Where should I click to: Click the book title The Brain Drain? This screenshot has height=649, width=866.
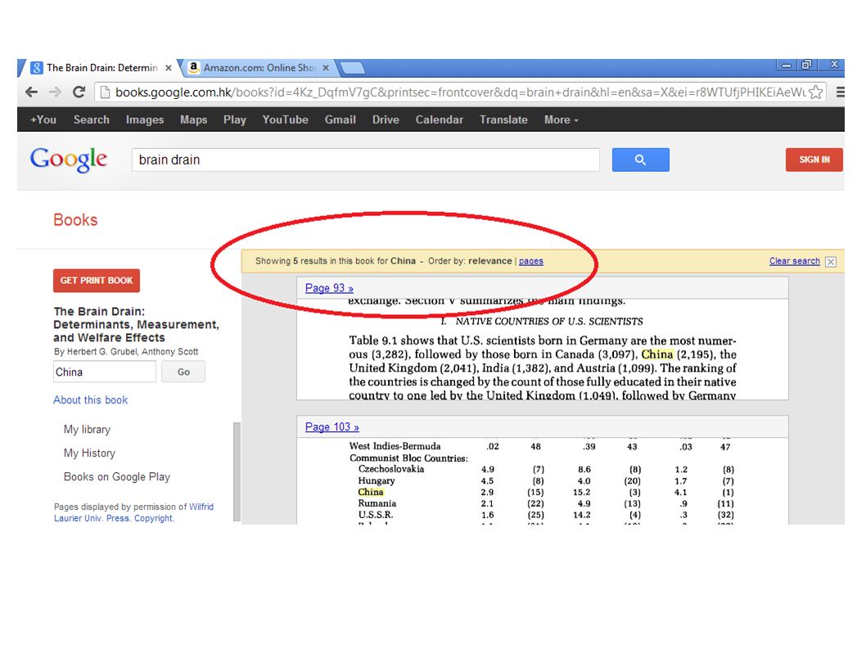(137, 324)
